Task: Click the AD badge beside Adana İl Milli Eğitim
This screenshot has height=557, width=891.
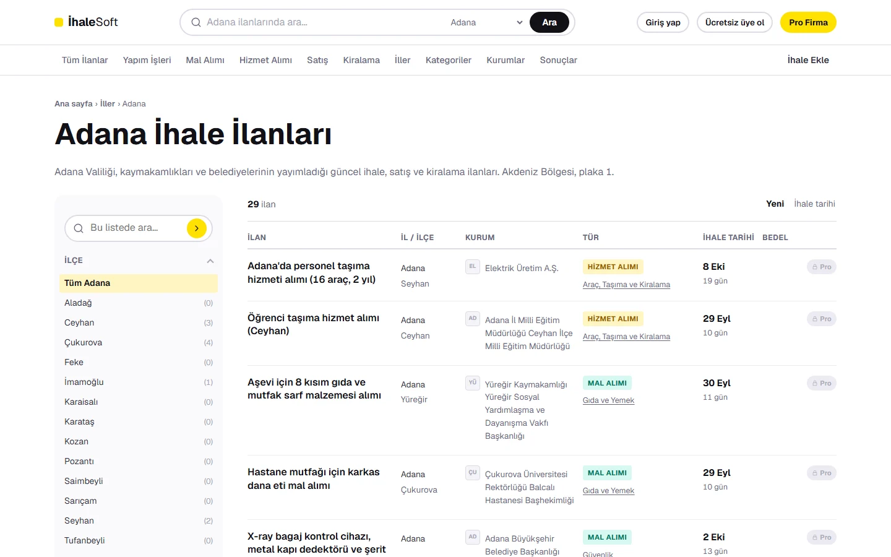Action: point(473,319)
